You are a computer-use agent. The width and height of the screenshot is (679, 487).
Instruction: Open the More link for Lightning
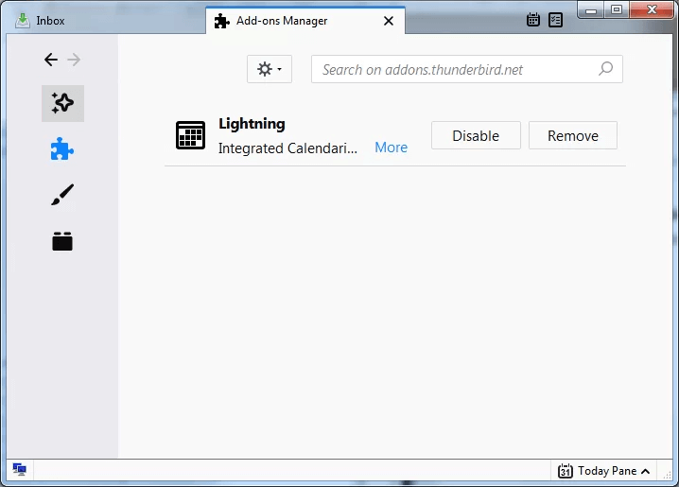[391, 148]
